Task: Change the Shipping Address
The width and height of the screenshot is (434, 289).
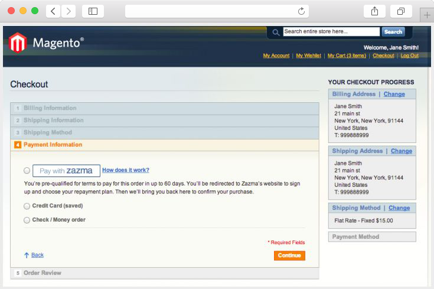Action: pyautogui.click(x=402, y=151)
